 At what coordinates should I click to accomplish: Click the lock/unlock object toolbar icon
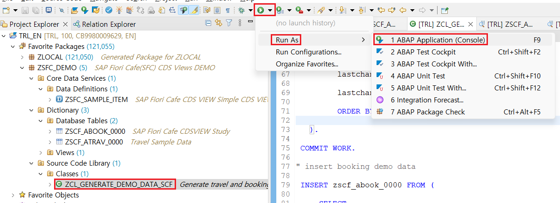pyautogui.click(x=151, y=10)
